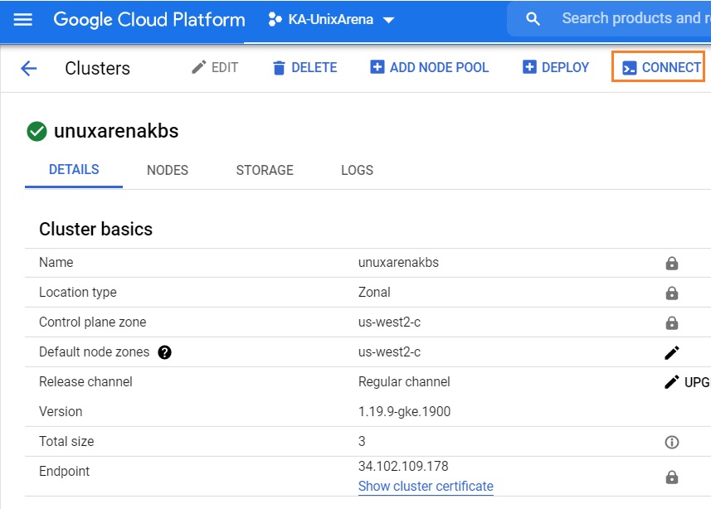Go back with the left arrow
This screenshot has height=509, width=711.
[28, 69]
